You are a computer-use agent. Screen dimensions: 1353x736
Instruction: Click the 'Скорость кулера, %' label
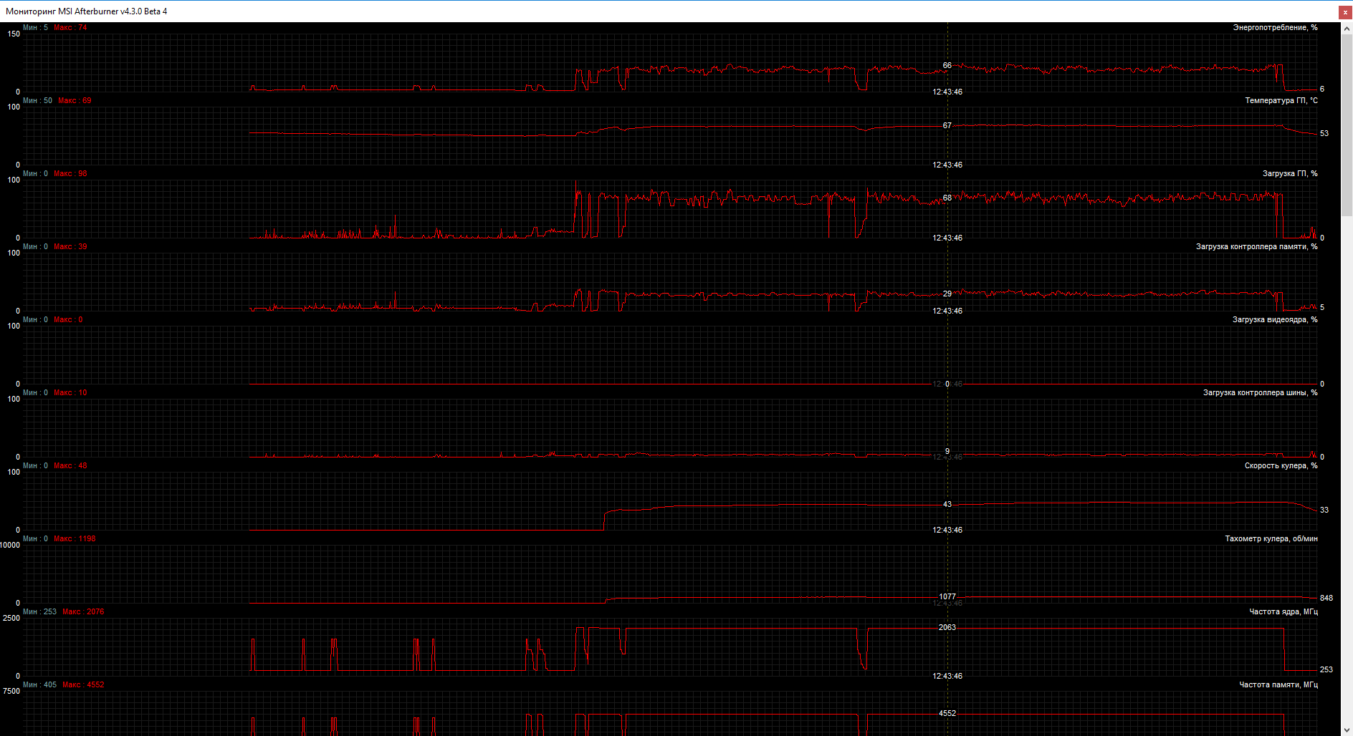[1281, 465]
